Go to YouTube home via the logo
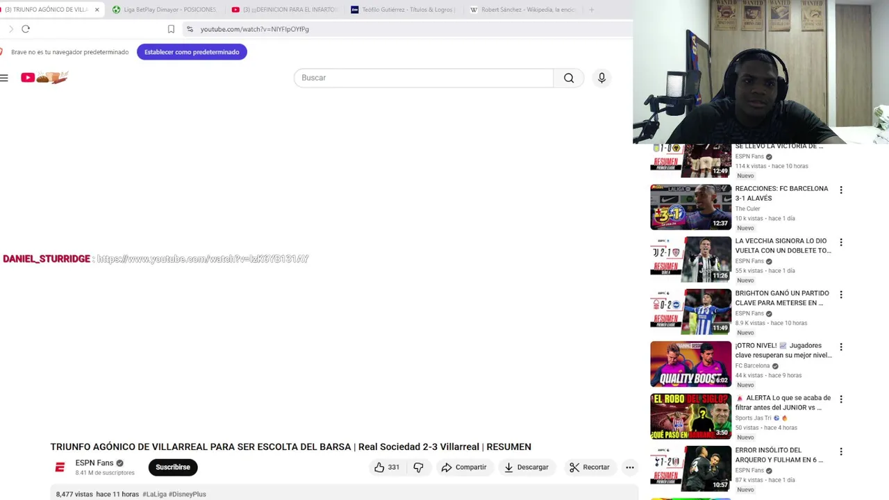Image resolution: width=889 pixels, height=500 pixels. coord(44,78)
